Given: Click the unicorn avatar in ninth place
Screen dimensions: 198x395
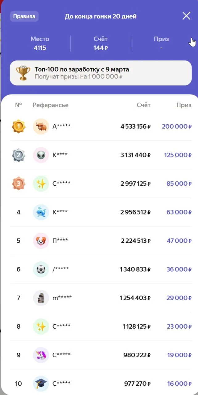Looking at the screenshot, I should click(41, 355).
